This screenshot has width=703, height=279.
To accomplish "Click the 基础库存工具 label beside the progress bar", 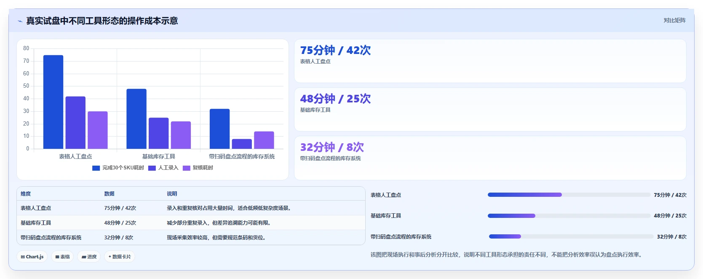I will pyautogui.click(x=386, y=216).
